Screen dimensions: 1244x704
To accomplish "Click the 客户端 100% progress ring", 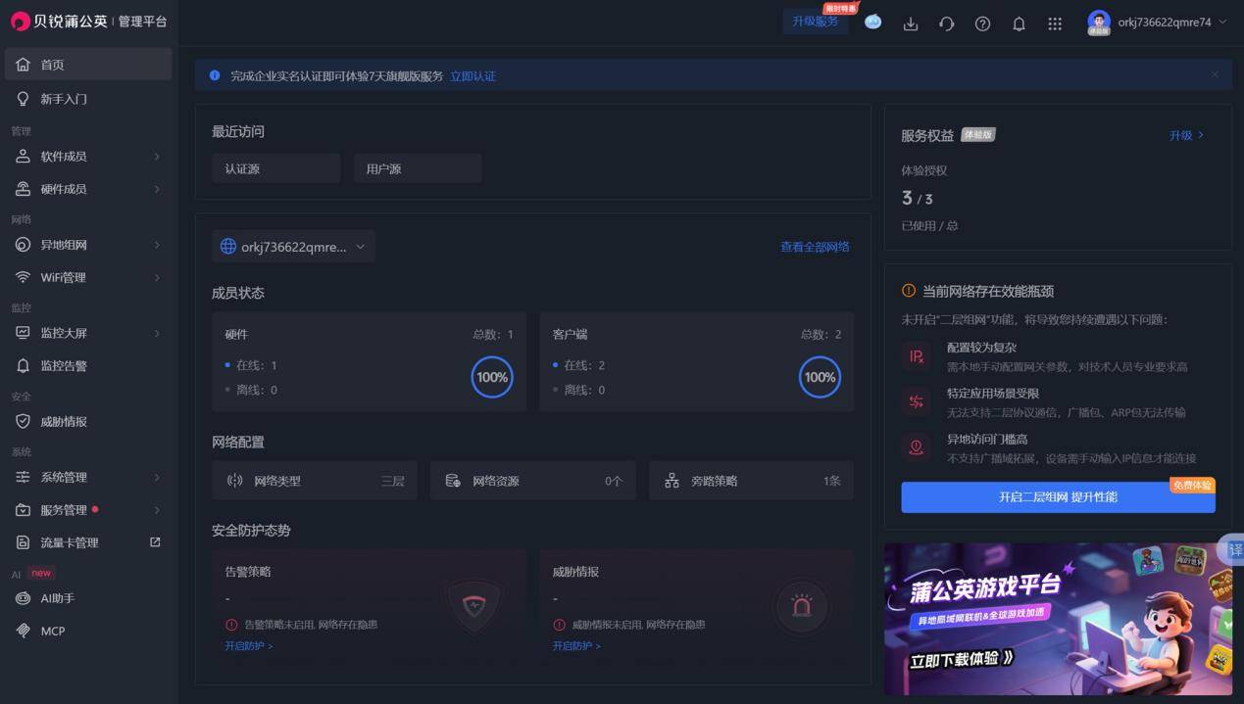I will 820,377.
